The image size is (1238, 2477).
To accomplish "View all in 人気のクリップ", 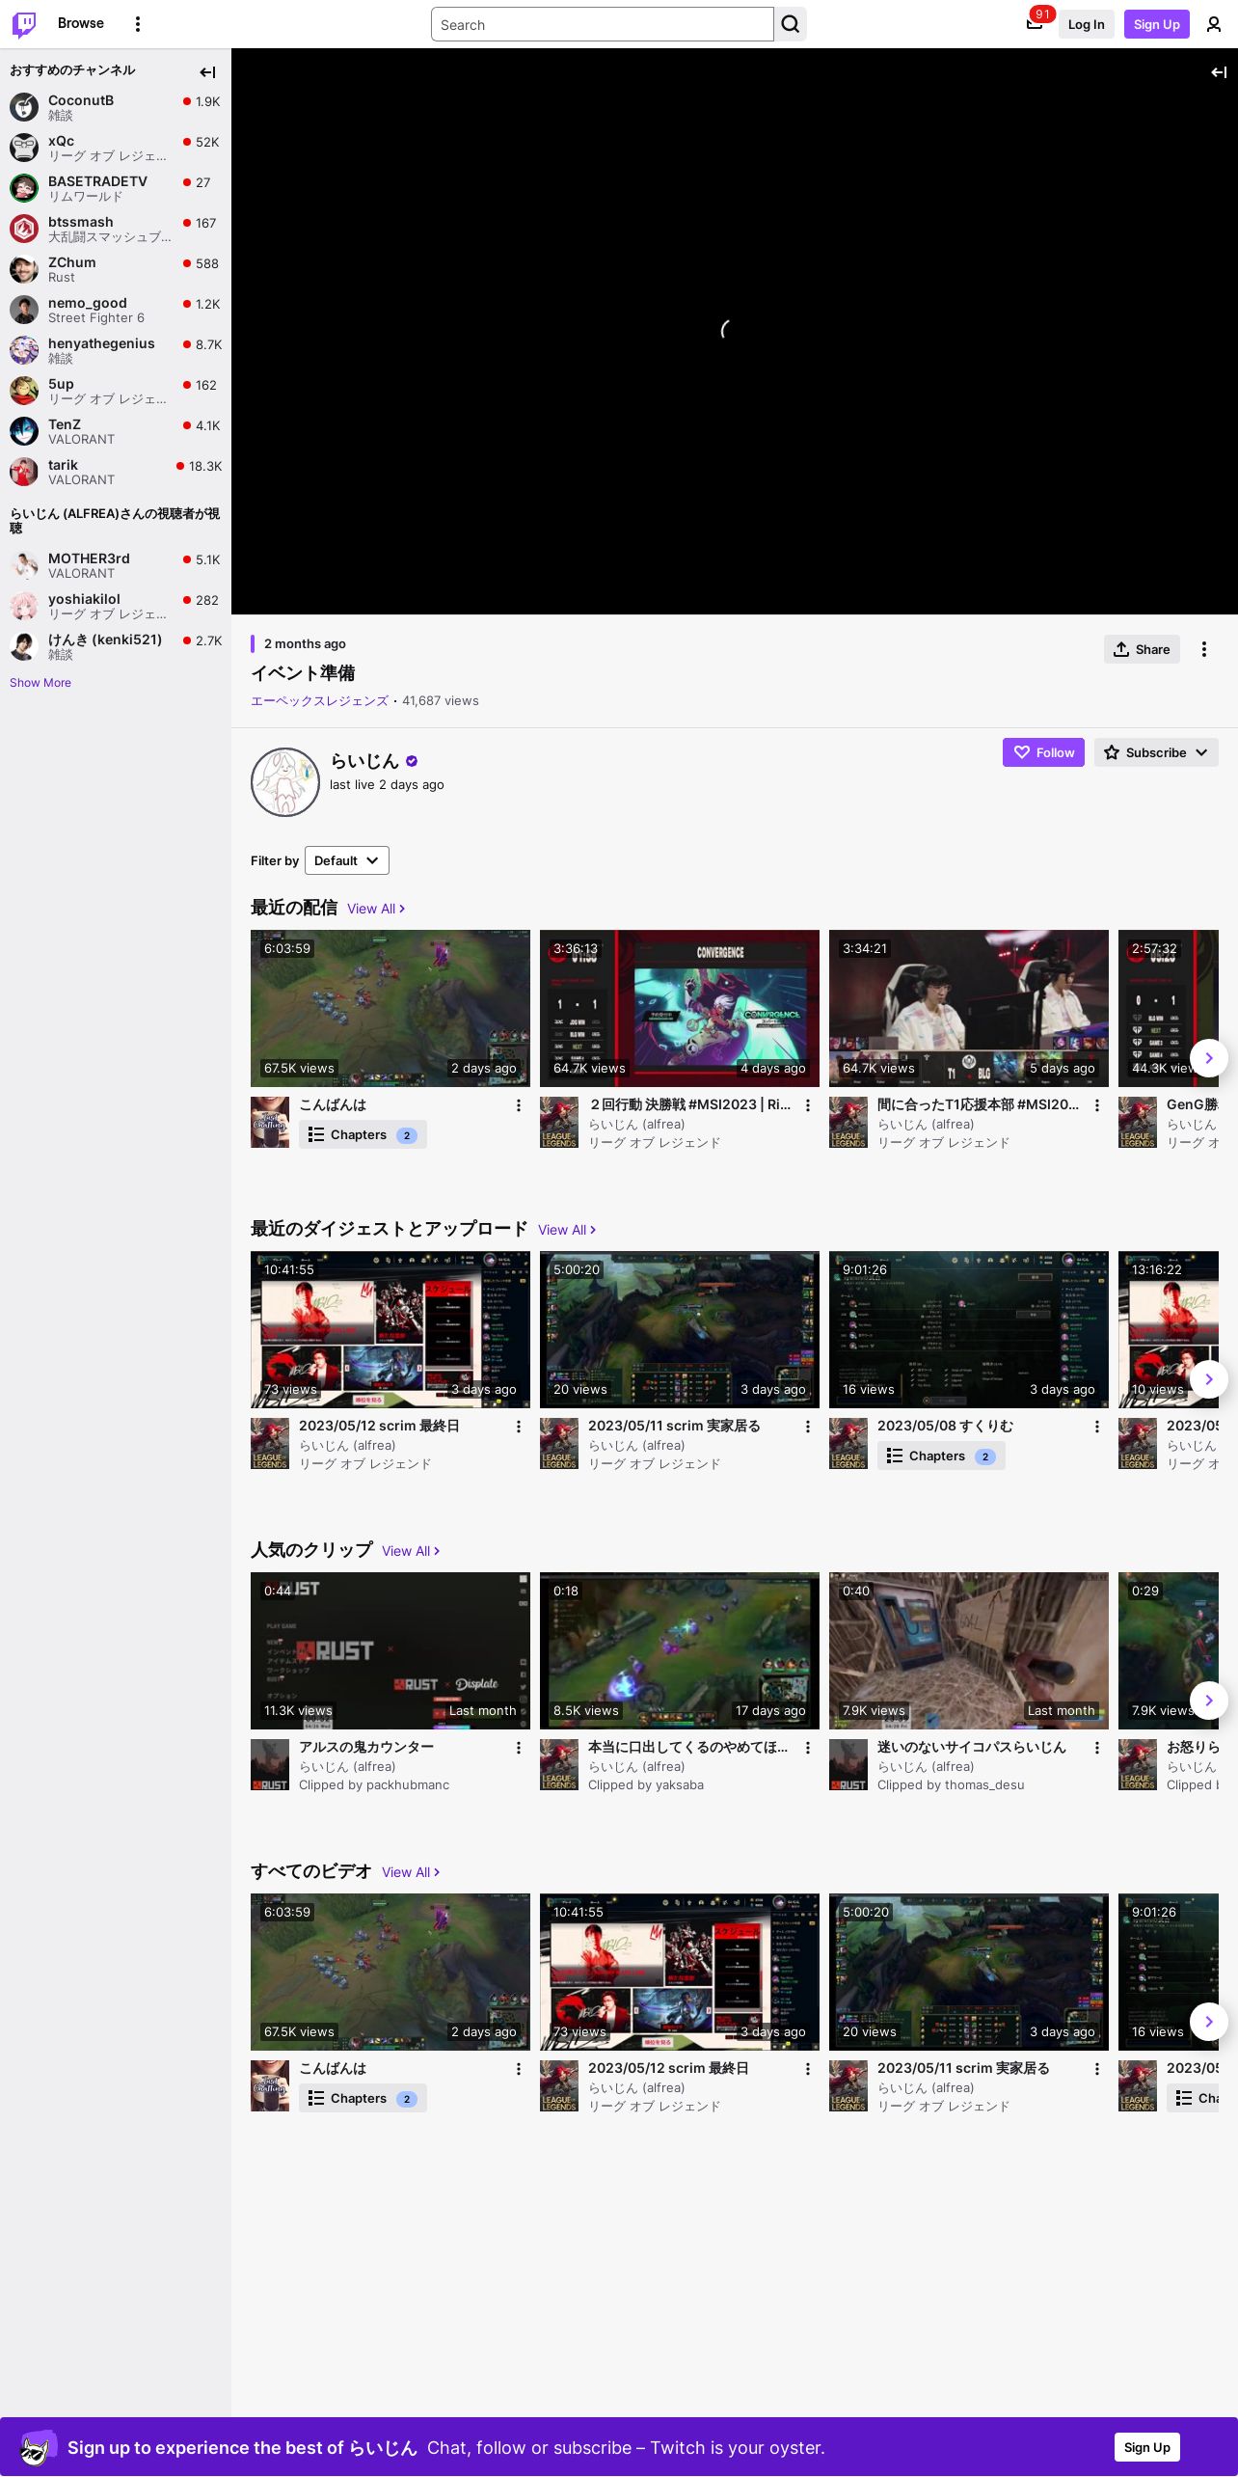I will click(411, 1551).
